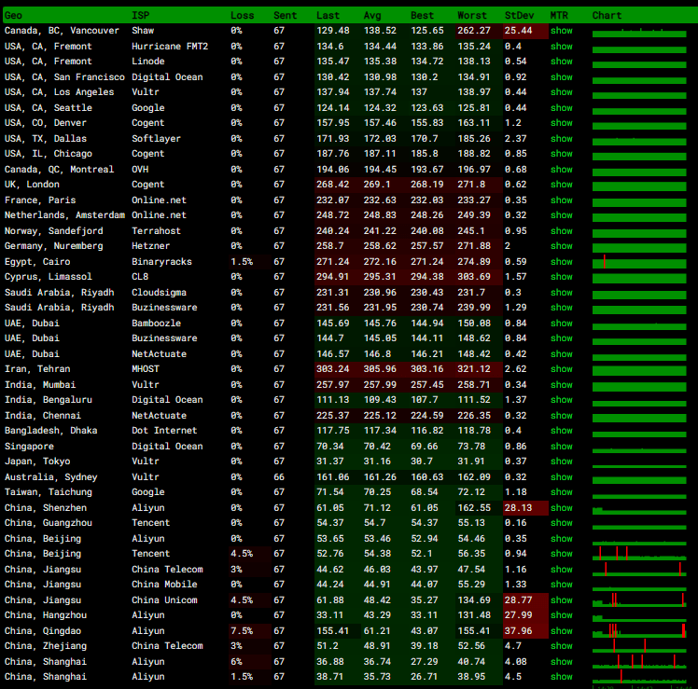Open latency chart for Jiangsu China Telecom
The height and width of the screenshot is (689, 698).
[639, 570]
